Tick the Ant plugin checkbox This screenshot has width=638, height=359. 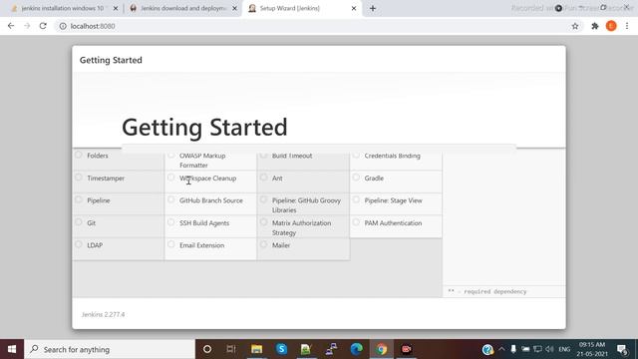tap(263, 178)
